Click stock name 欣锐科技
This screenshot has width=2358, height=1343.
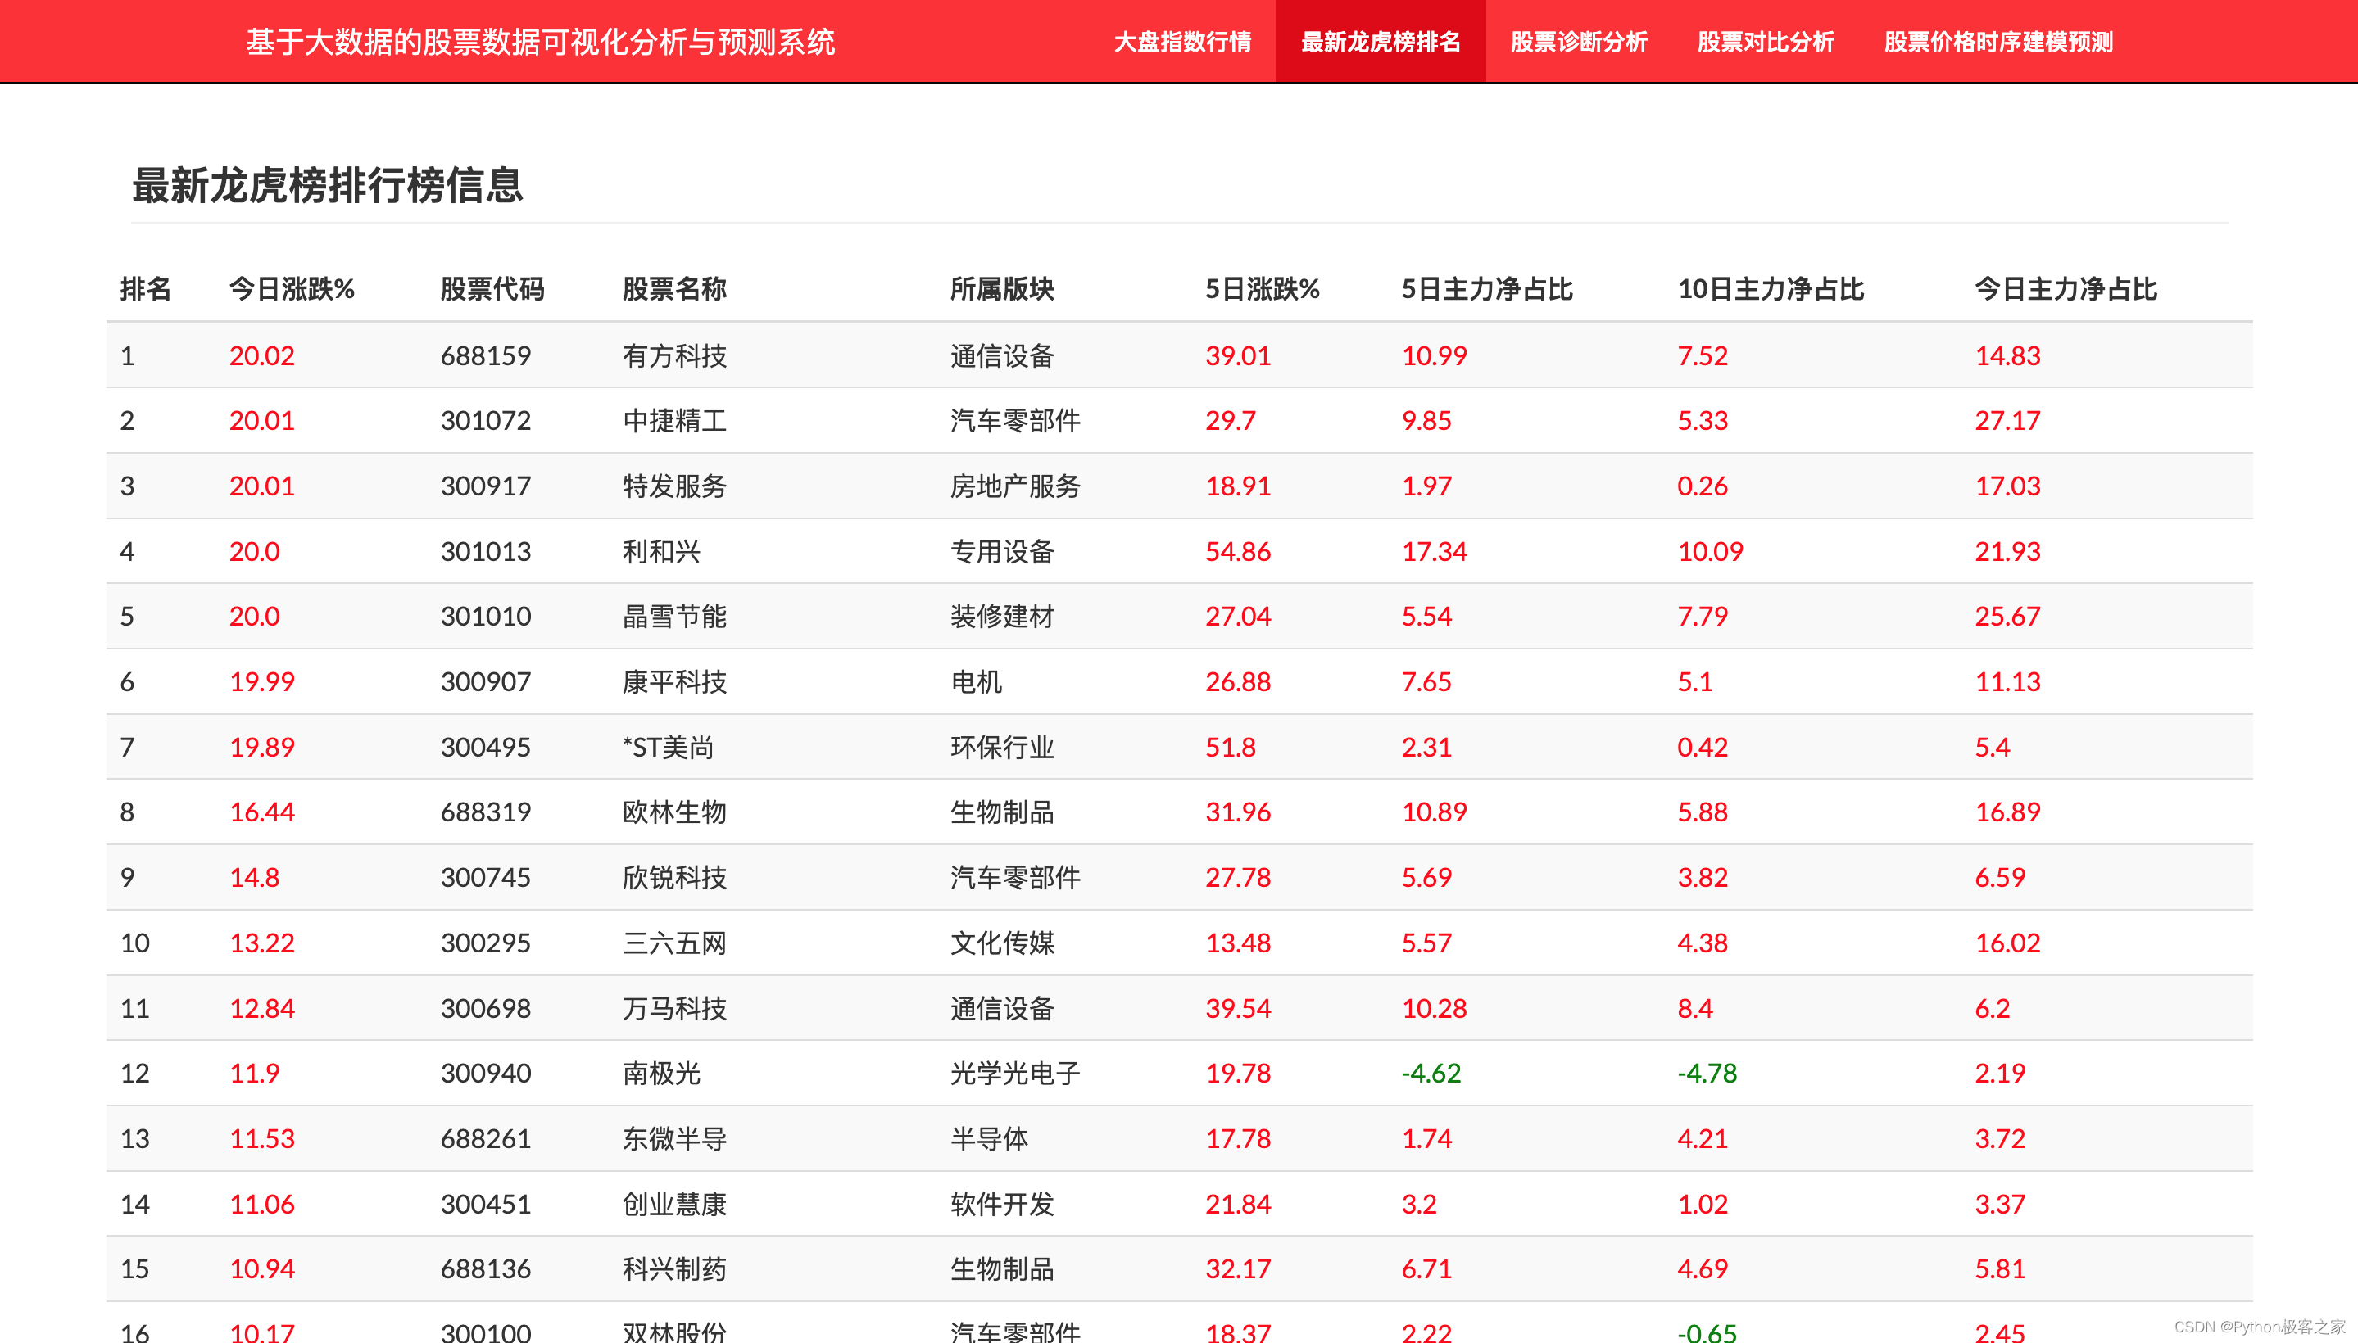(x=674, y=877)
